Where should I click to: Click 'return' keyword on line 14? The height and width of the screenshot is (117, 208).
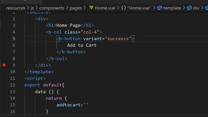54,98
